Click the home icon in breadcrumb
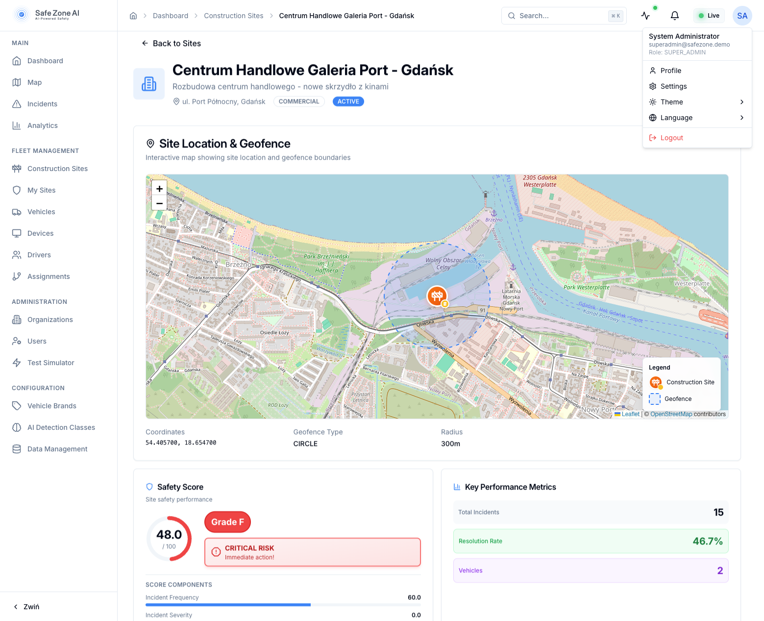This screenshot has width=764, height=621. point(133,16)
